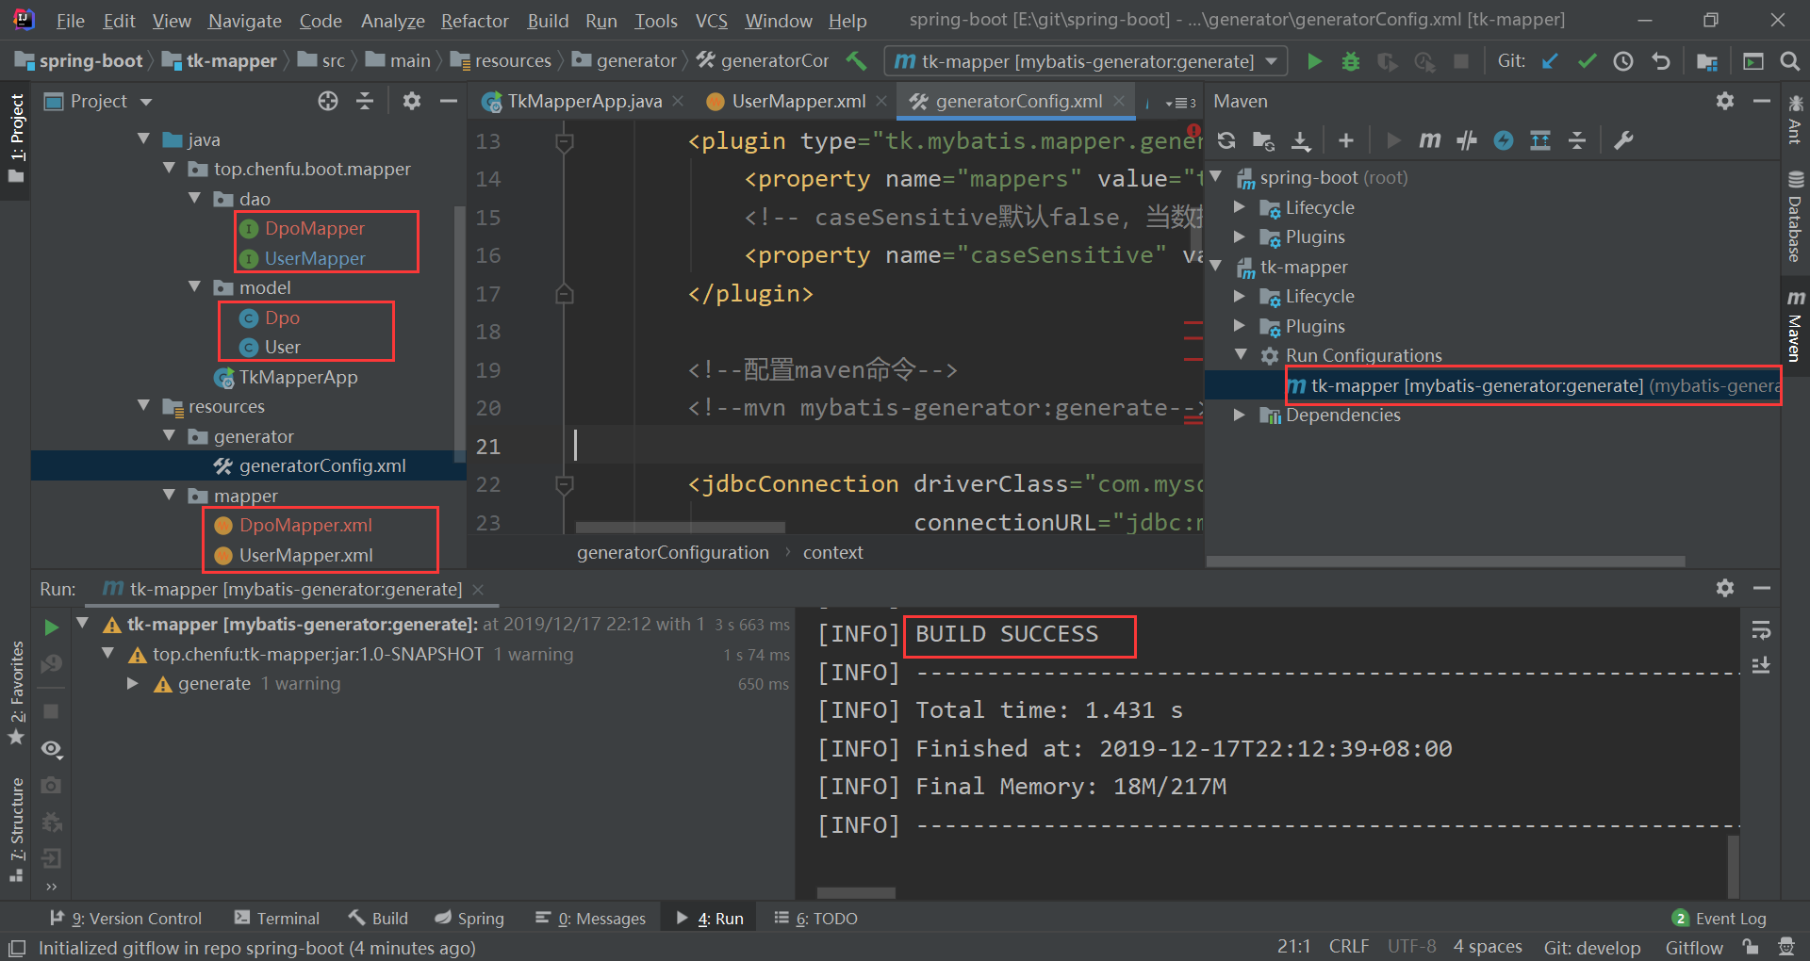Expand the generate warning node

(x=133, y=683)
